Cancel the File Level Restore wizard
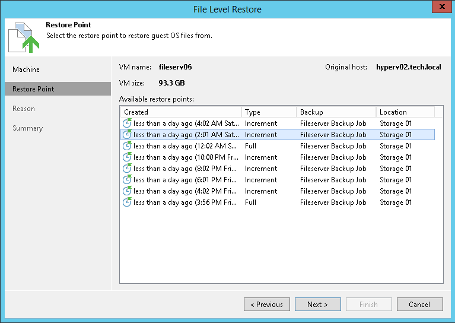 click(x=419, y=305)
